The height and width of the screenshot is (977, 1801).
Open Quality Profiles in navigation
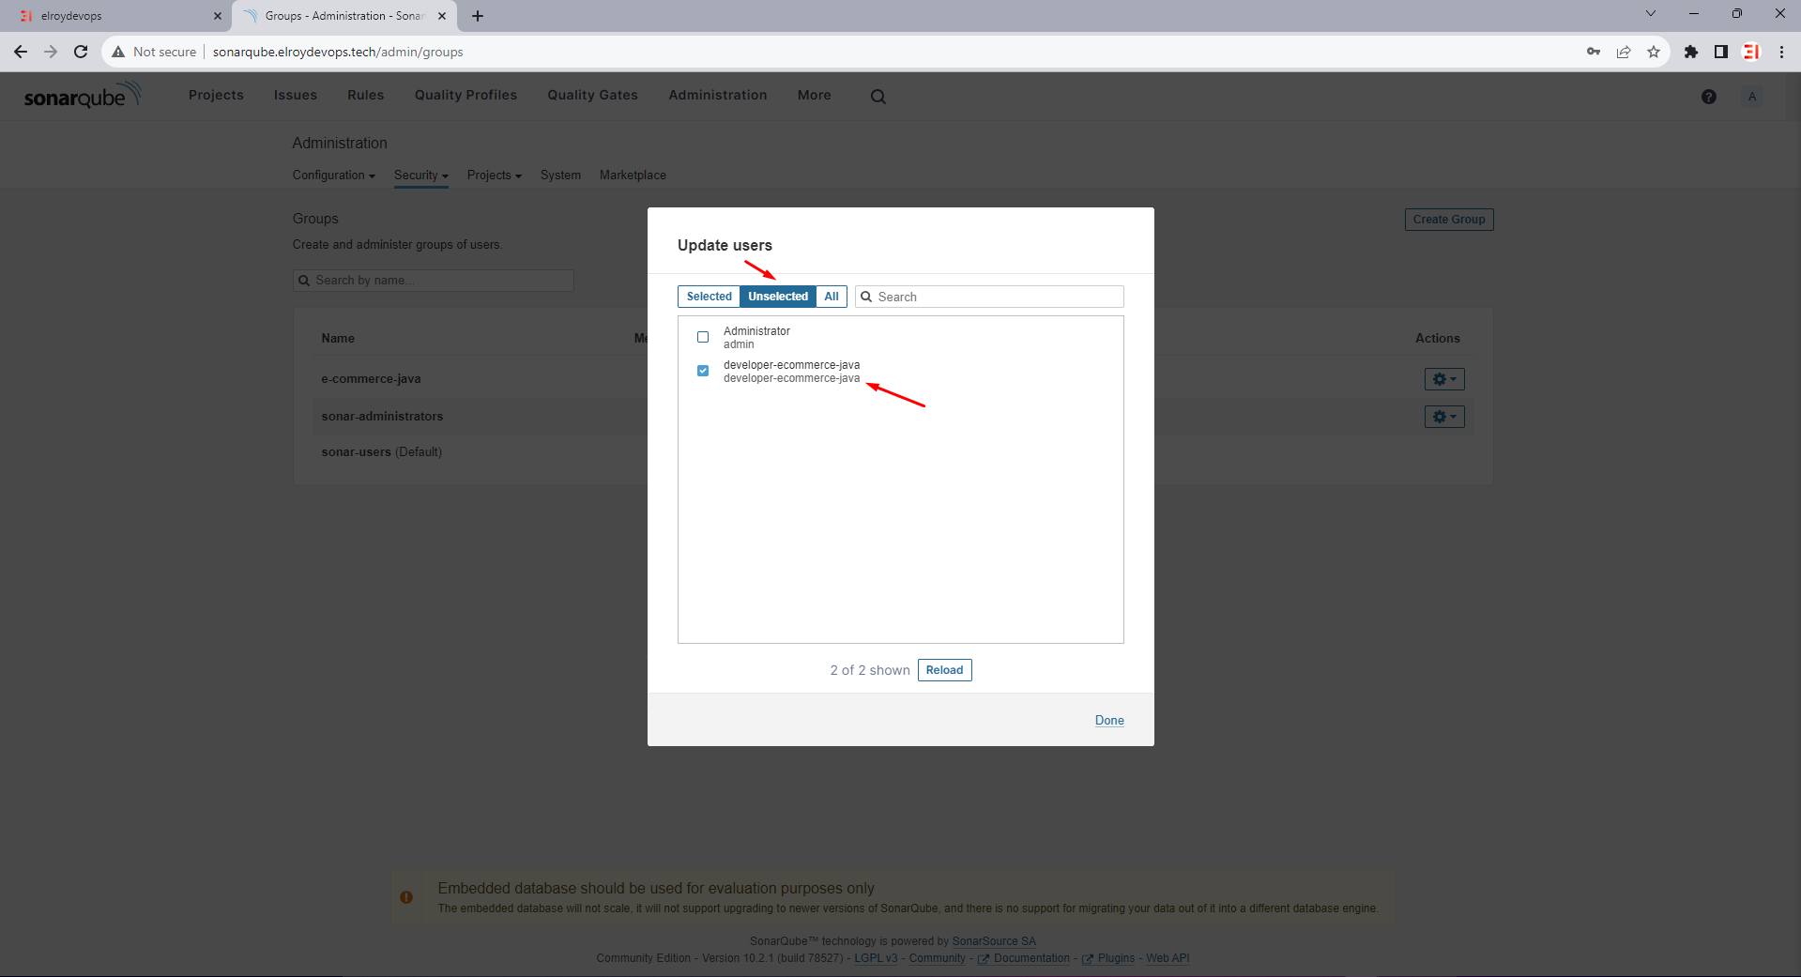(466, 95)
